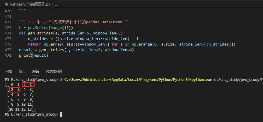
Task: Switch to the 问题 panel tab
Action: point(9,72)
